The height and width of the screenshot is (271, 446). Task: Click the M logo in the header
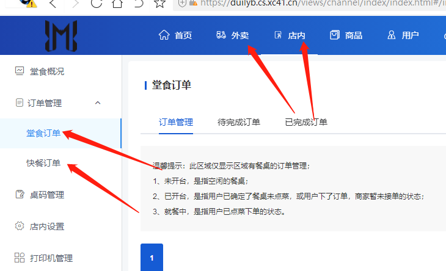click(x=60, y=36)
